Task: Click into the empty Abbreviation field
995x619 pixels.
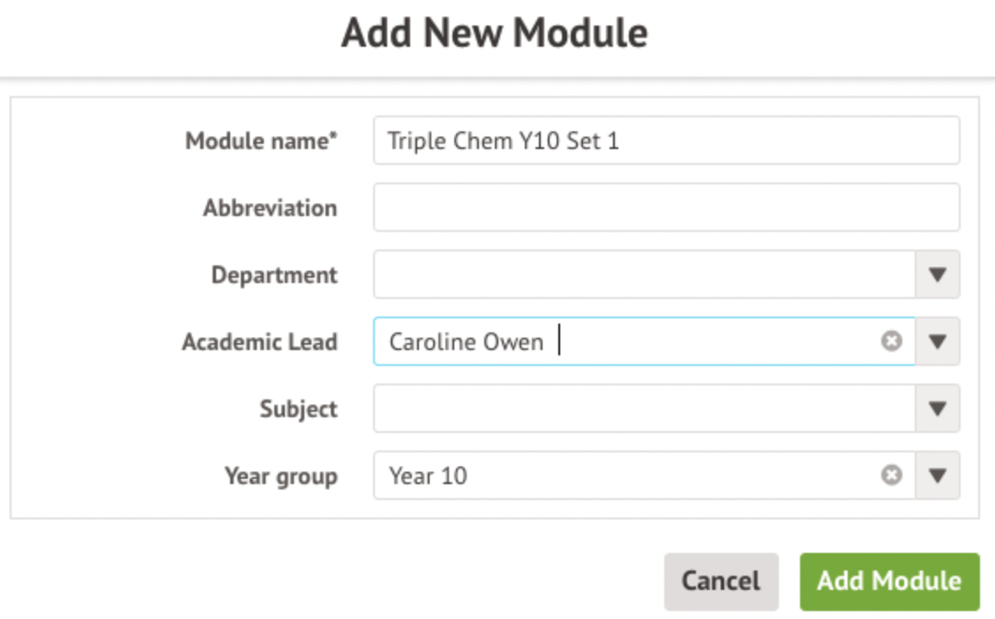Action: tap(666, 207)
